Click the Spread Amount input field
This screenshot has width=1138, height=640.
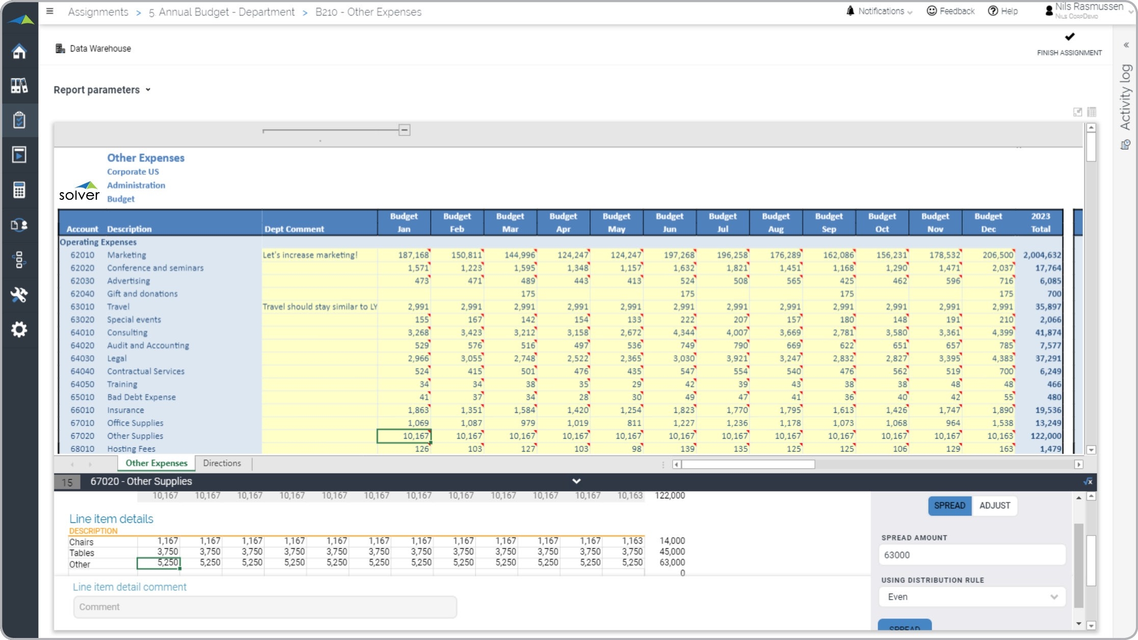click(x=972, y=554)
